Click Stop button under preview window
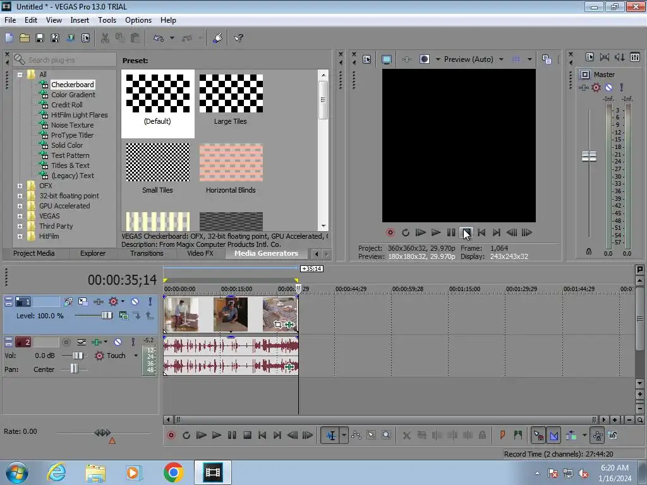The height and width of the screenshot is (485, 647). 466,232
